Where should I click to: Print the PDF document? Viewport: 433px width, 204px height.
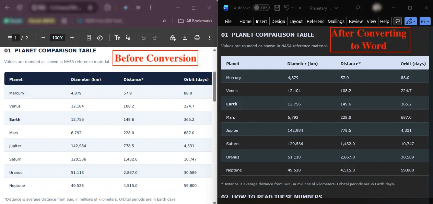click(x=197, y=38)
